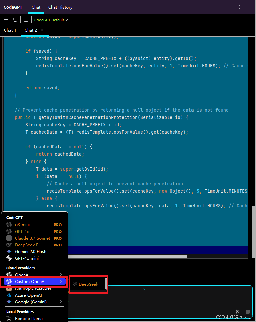This screenshot has height=322, width=256.
Task: Expand the Google (Gemini) submenu arrow
Action: tap(61, 302)
